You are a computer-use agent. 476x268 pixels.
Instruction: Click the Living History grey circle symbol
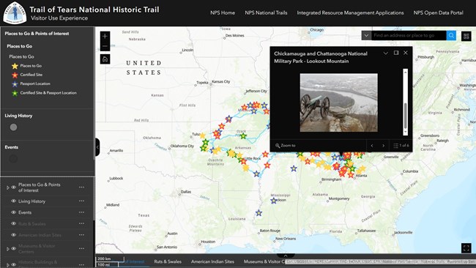pos(13,127)
